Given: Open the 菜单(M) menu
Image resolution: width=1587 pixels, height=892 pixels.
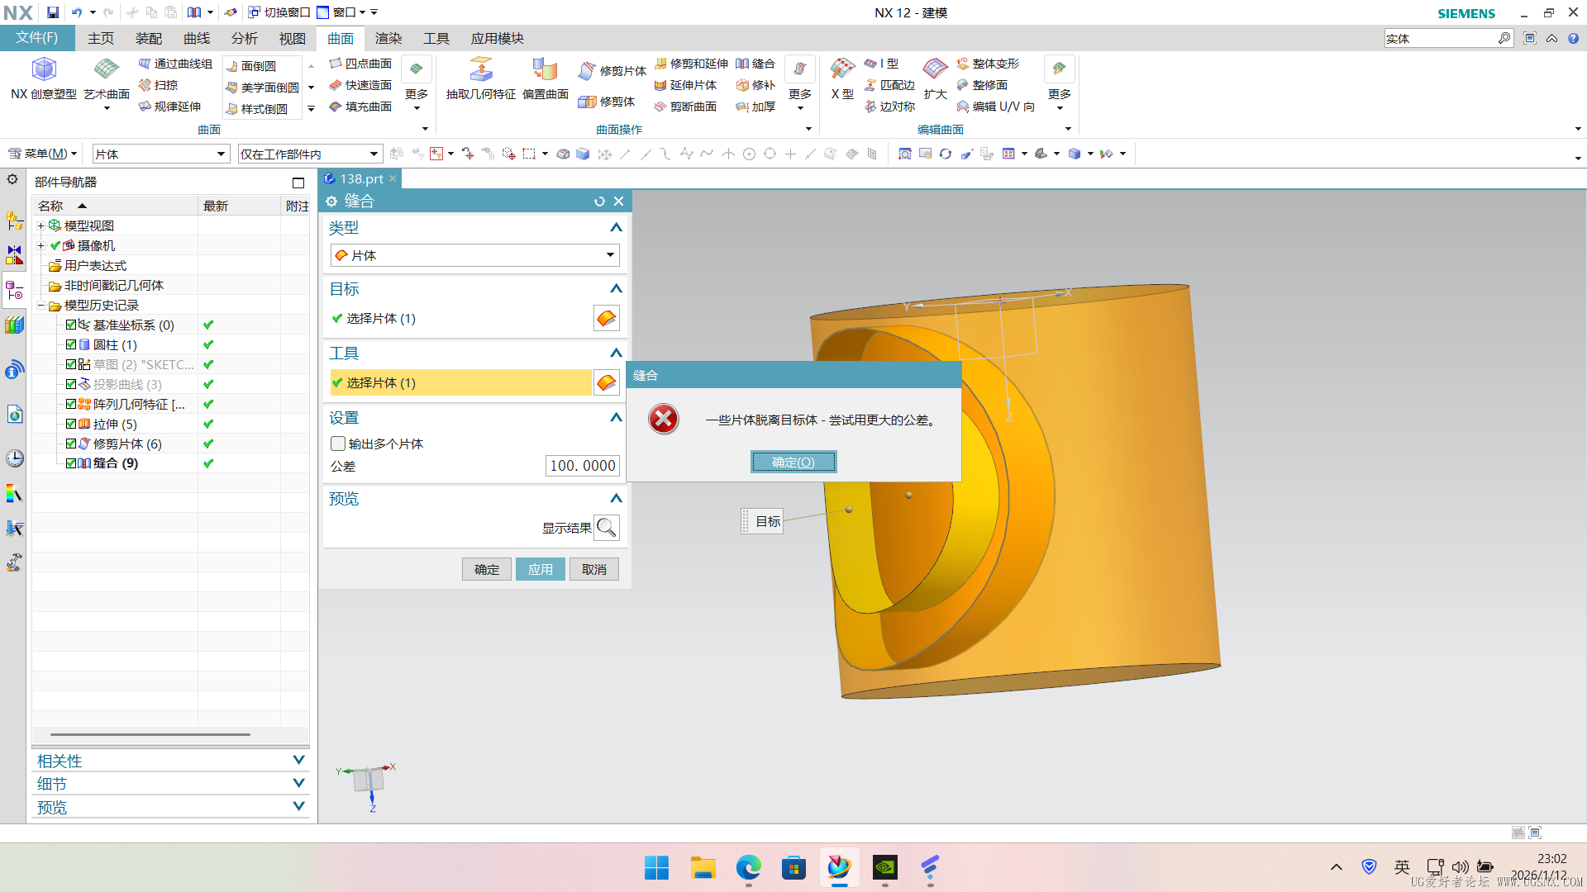Looking at the screenshot, I should [40, 153].
